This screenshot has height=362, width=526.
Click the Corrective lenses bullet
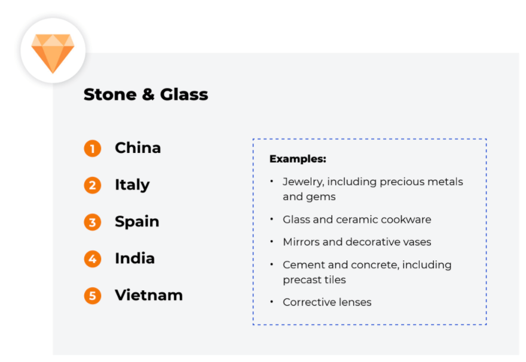(x=327, y=302)
